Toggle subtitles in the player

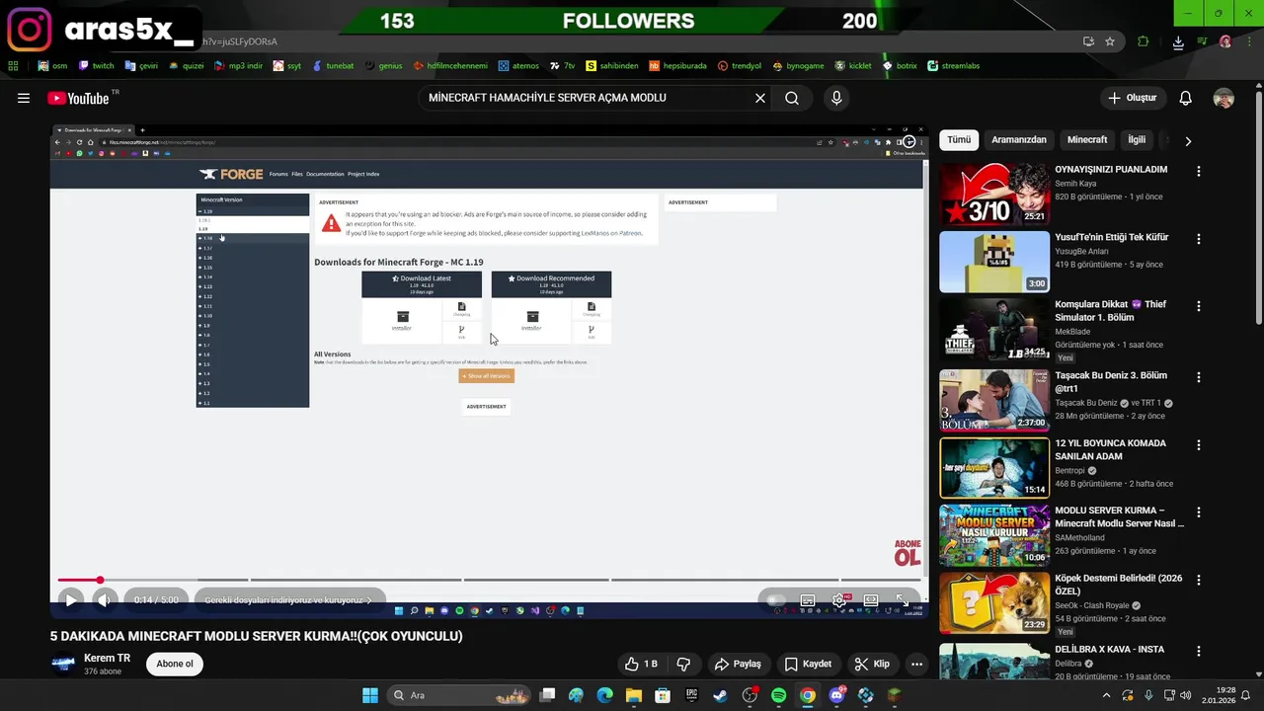[807, 599]
